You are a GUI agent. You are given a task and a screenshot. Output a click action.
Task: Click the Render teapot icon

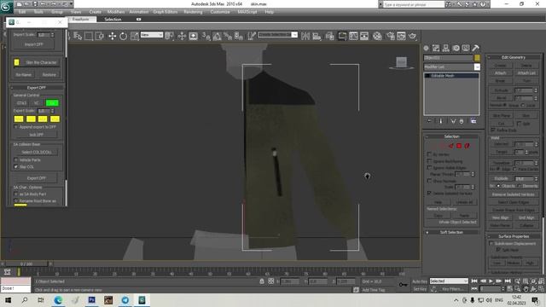413,36
